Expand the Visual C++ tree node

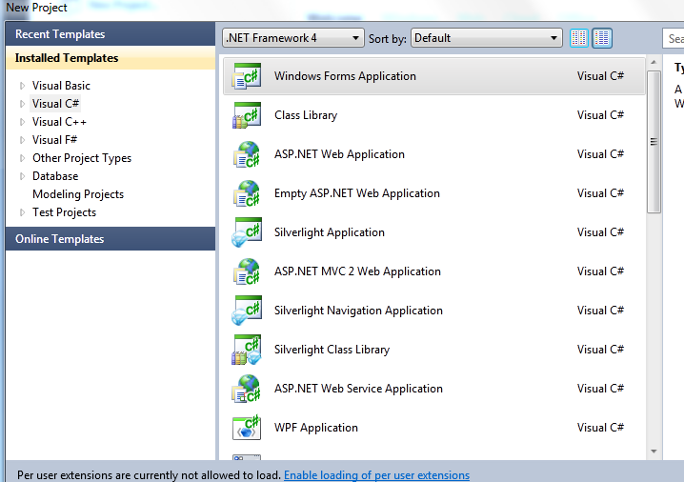pyautogui.click(x=22, y=122)
